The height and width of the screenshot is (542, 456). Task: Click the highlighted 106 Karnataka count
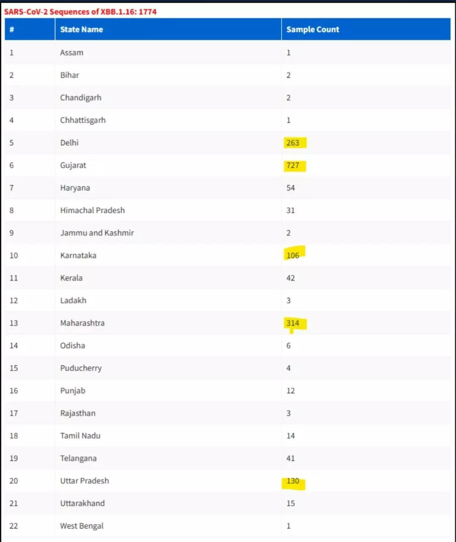click(x=293, y=255)
